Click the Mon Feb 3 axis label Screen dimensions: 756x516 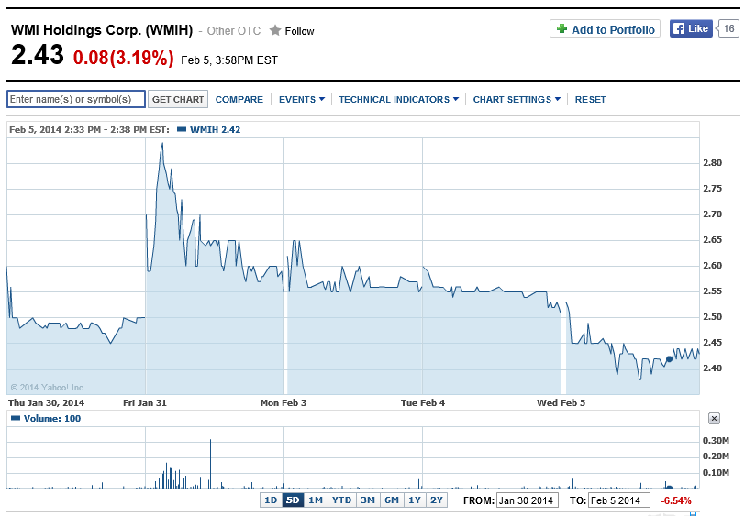[x=283, y=402]
